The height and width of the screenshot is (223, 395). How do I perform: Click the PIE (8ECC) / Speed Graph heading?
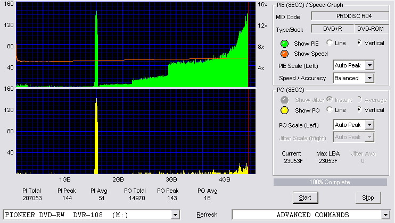tap(310, 5)
